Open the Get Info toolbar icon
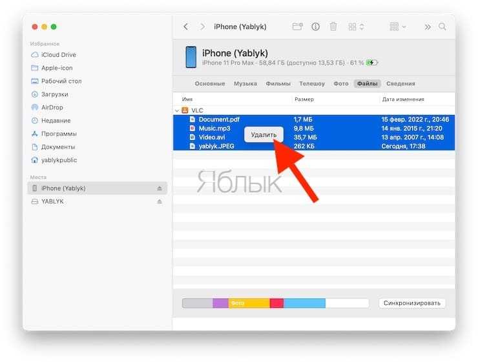The image size is (478, 362). (x=315, y=27)
